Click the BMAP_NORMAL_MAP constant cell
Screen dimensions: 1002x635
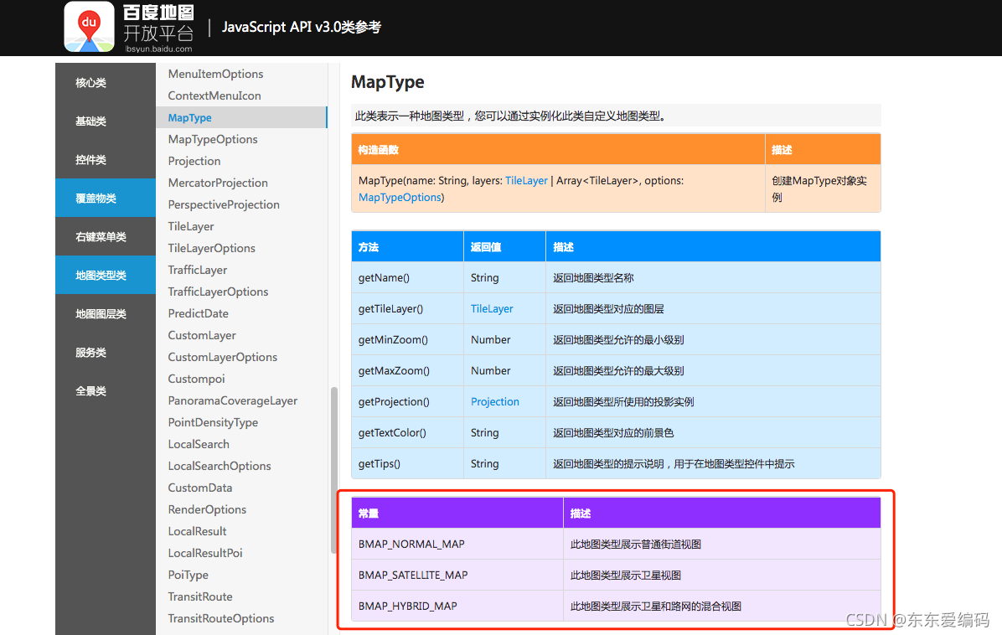coord(457,545)
